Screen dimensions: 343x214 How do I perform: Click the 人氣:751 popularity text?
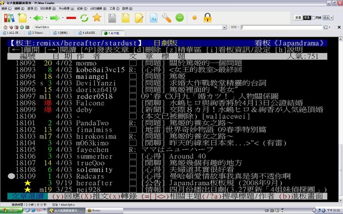click(303, 56)
